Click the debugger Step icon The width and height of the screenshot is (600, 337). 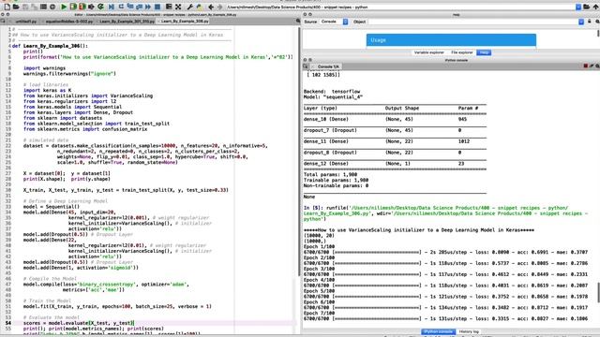pos(121,7)
